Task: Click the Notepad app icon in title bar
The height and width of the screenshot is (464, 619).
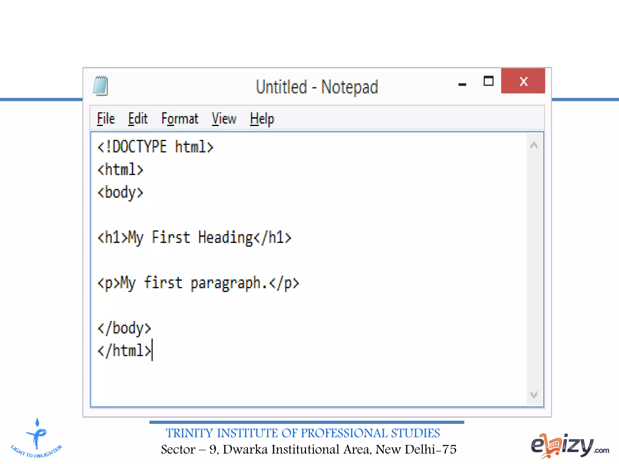Action: [101, 86]
